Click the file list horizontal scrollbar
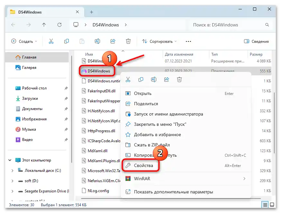The image size is (281, 213). click(171, 199)
